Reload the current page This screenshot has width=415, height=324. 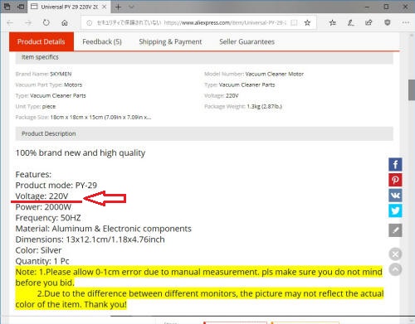point(46,22)
